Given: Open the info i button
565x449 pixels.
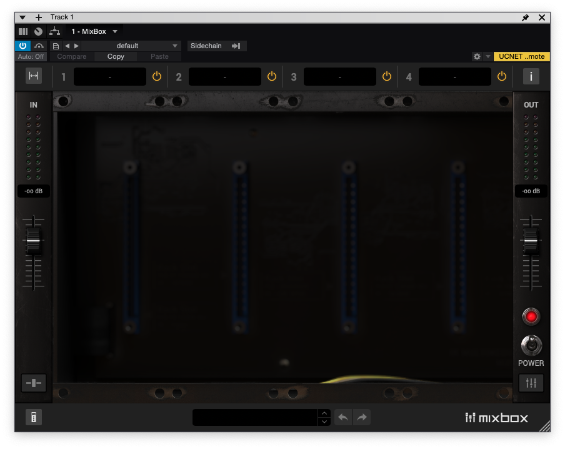Looking at the screenshot, I should point(531,76).
